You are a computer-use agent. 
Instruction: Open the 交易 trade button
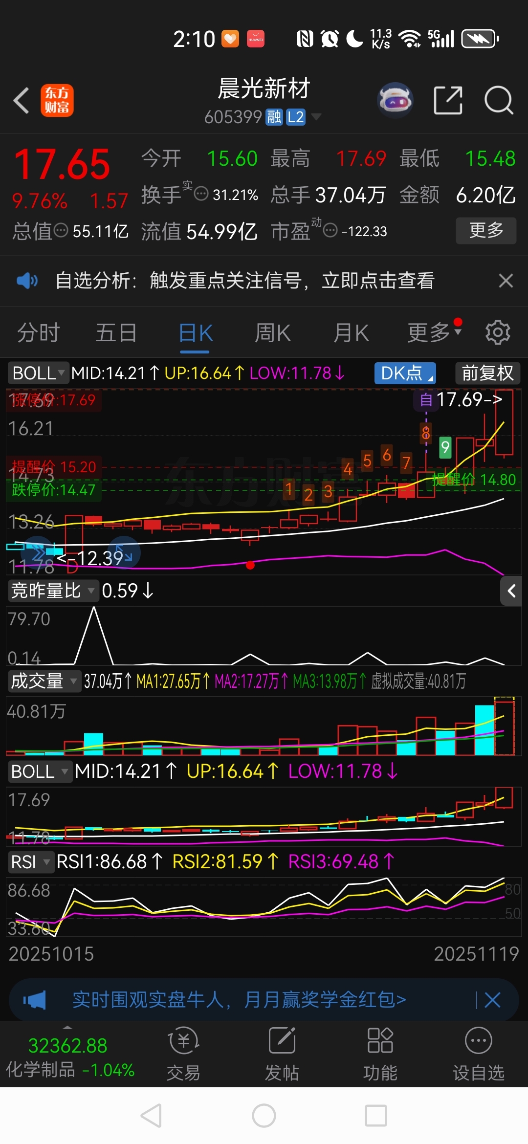pyautogui.click(x=183, y=1053)
